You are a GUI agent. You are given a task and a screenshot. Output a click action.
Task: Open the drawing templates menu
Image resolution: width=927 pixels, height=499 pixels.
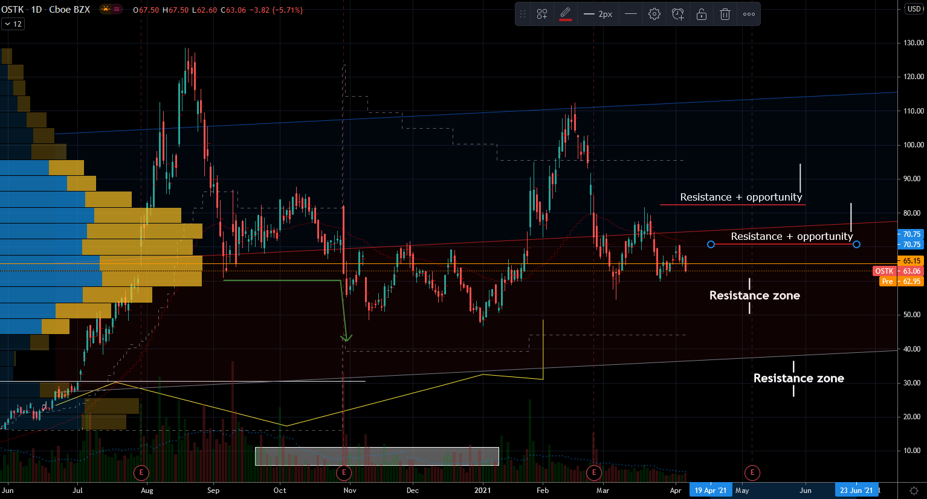(542, 14)
